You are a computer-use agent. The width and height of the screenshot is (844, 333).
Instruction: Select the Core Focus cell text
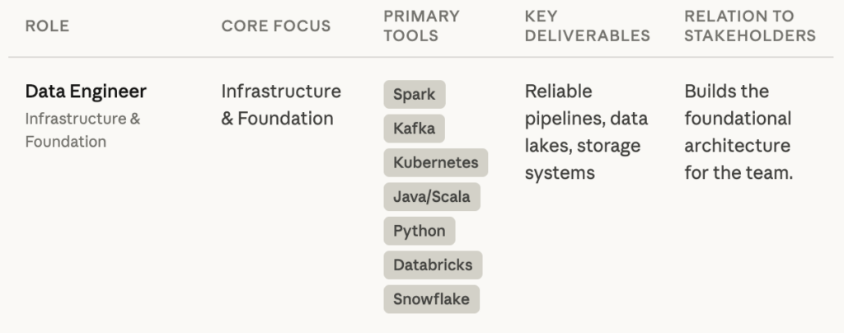click(x=280, y=104)
